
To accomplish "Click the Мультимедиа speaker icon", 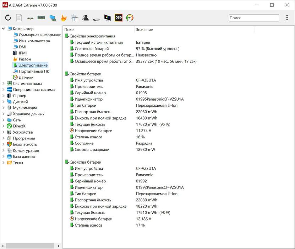I will pyautogui.click(x=9, y=108).
